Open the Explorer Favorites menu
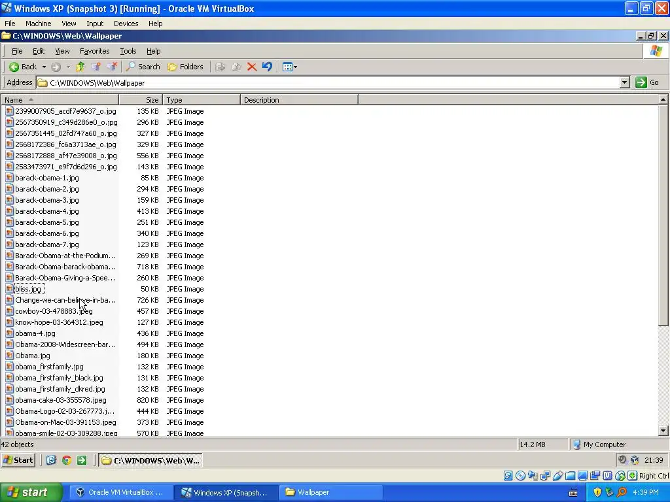Viewport: 670px width, 502px height. pyautogui.click(x=94, y=51)
